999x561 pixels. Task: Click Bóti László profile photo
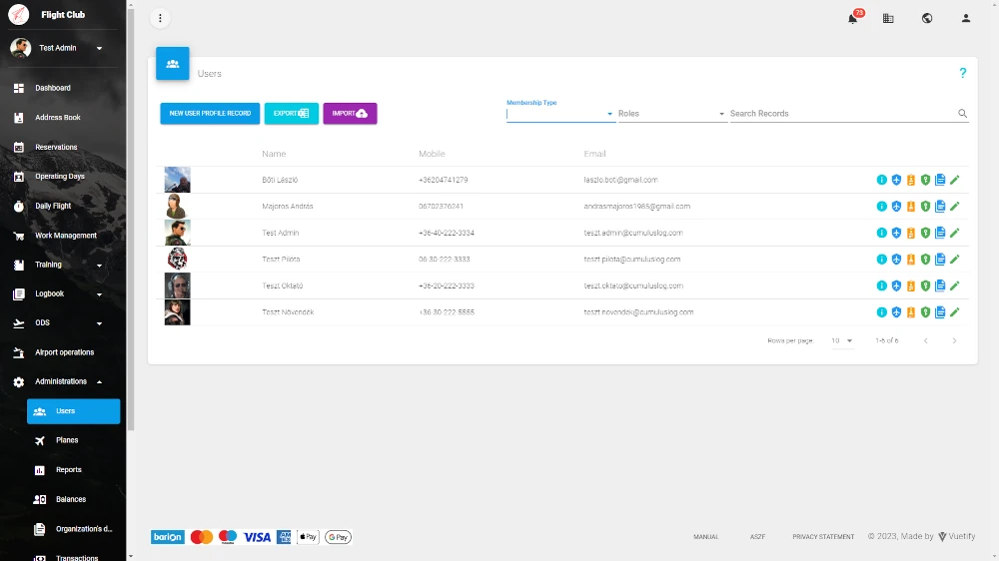tap(177, 181)
